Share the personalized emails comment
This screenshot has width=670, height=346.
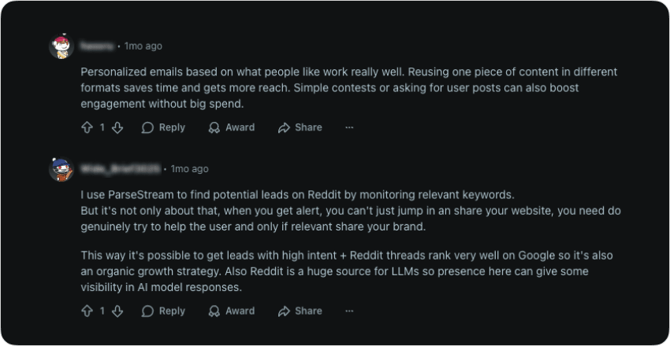[x=300, y=127]
